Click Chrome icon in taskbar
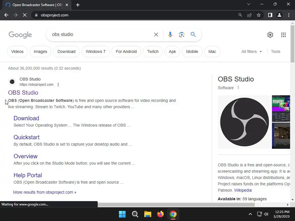 173,214
